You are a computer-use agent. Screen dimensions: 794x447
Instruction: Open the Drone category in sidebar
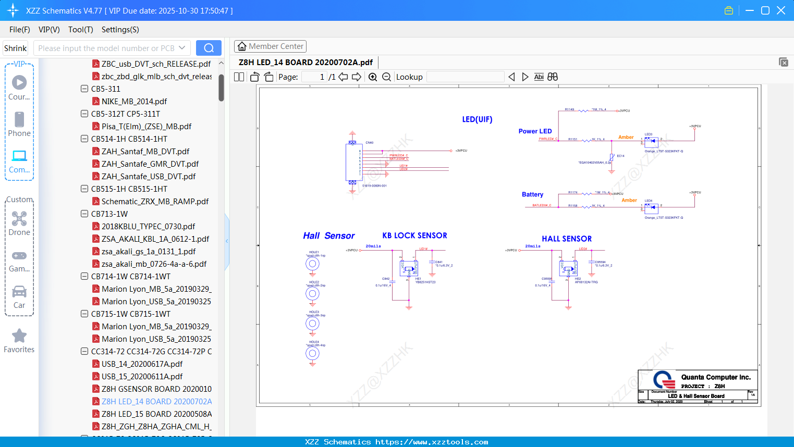[19, 223]
